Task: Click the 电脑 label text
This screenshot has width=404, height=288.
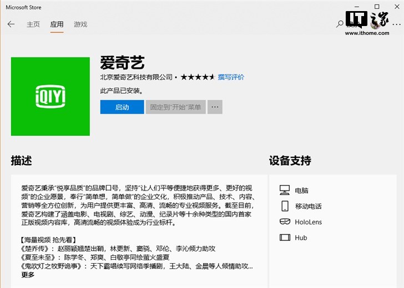Action: (x=301, y=191)
